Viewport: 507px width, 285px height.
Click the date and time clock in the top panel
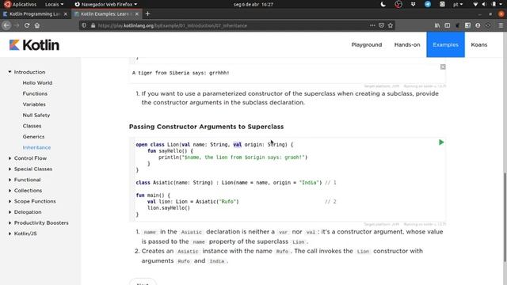click(x=253, y=4)
